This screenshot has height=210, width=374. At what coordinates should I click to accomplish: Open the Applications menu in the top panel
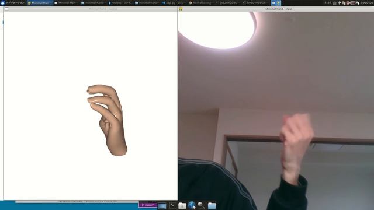[13, 3]
